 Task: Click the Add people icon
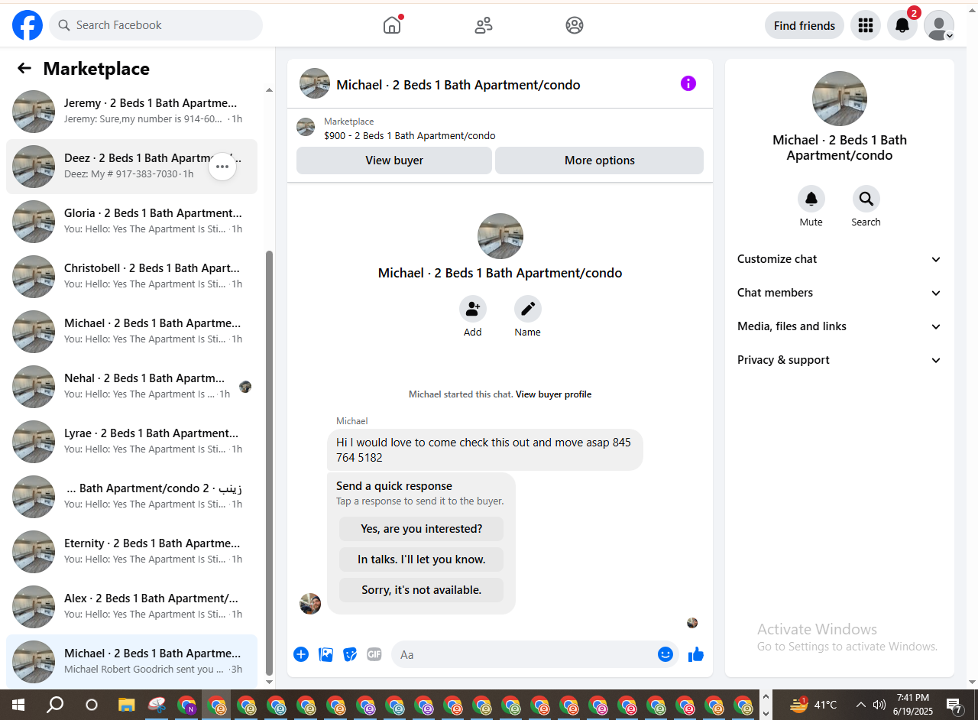pyautogui.click(x=473, y=309)
